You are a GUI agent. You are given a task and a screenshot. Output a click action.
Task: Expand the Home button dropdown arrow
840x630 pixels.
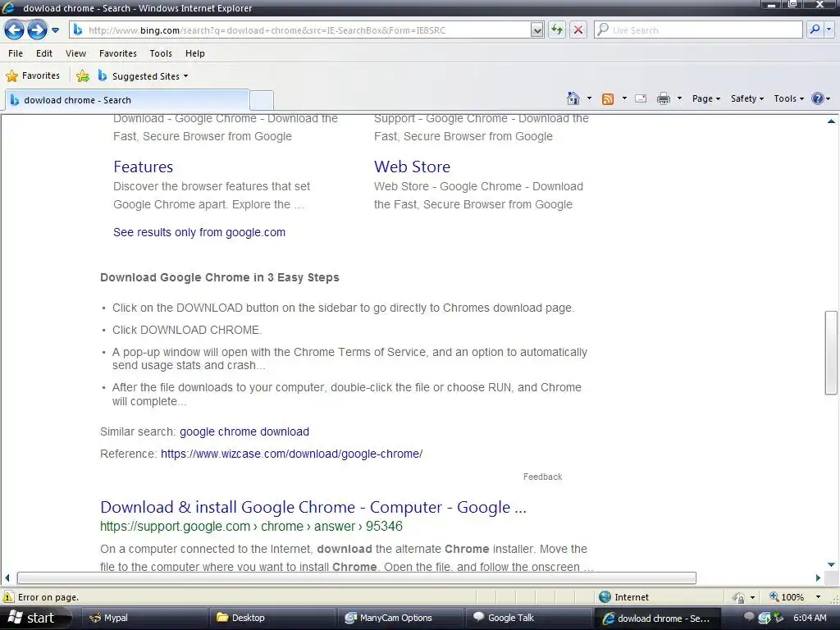click(589, 98)
